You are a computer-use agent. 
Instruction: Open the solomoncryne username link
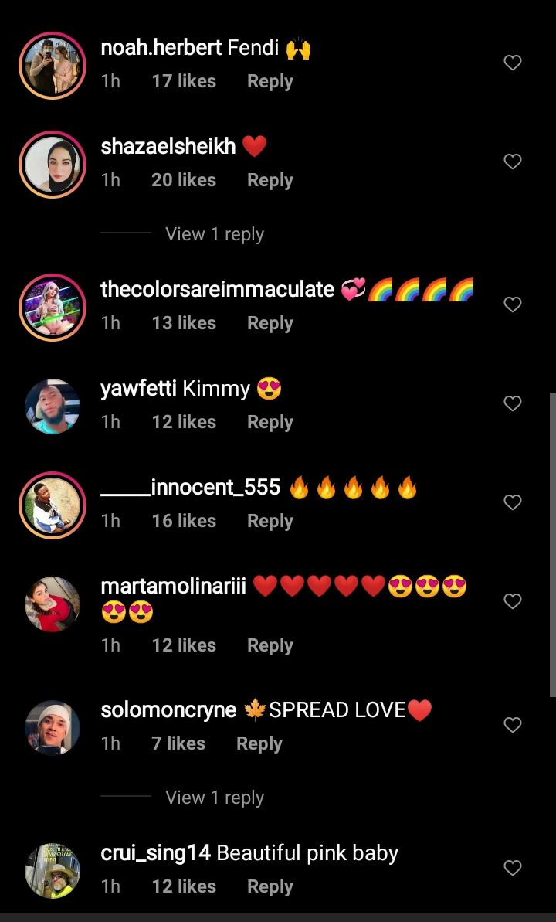(168, 709)
